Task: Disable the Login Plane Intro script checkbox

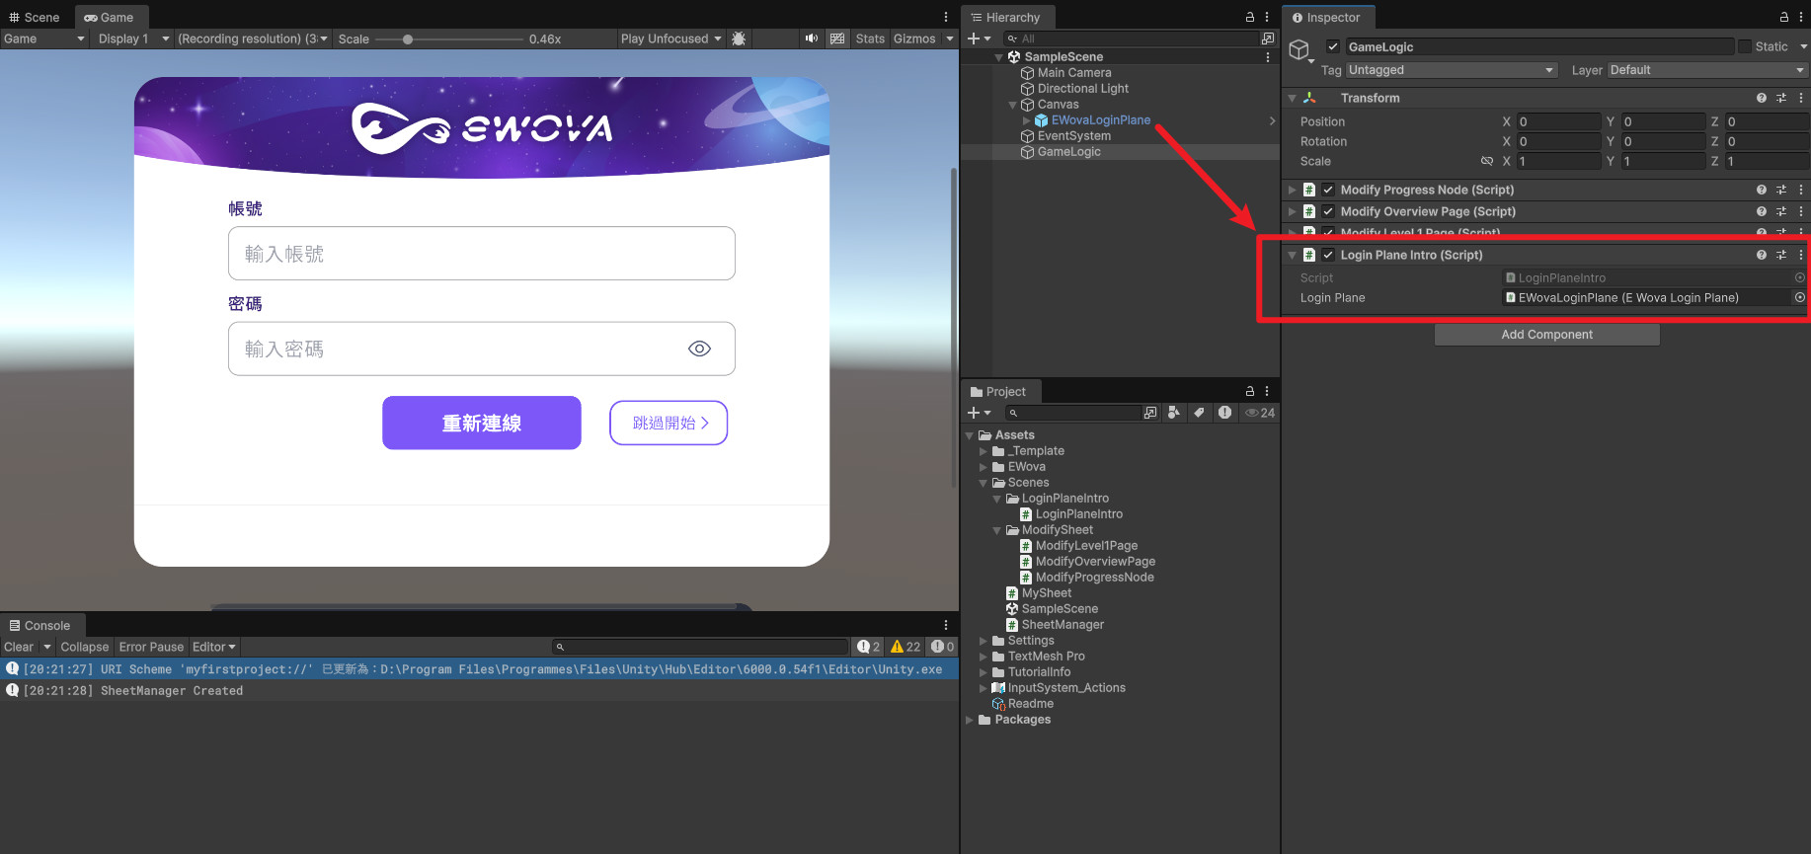Action: (x=1328, y=255)
